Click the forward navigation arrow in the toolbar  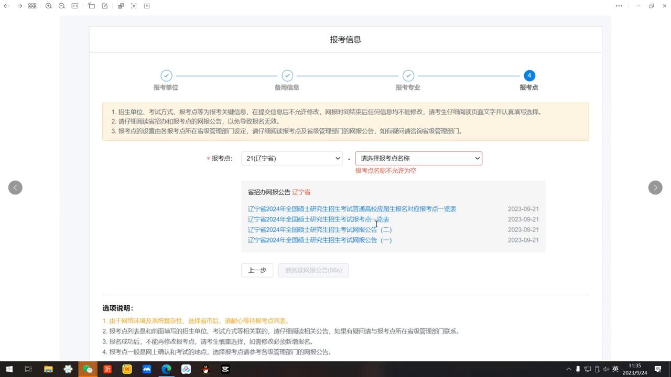click(19, 6)
